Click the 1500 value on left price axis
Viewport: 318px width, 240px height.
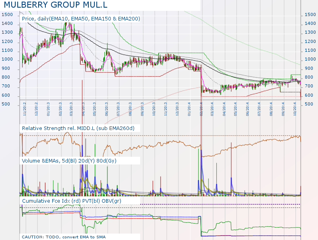(x=7, y=14)
